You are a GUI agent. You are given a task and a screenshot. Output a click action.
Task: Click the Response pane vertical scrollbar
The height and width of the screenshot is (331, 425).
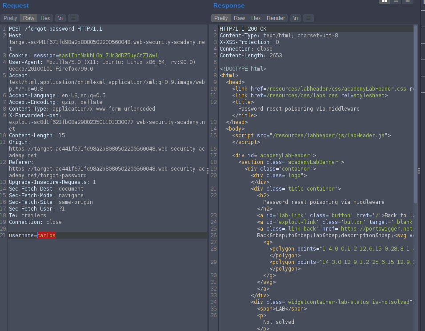tap(416, 114)
